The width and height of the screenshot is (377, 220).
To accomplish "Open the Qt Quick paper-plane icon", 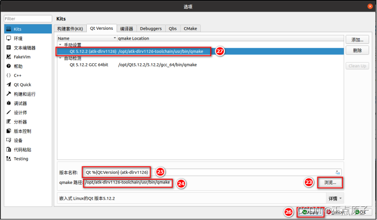I will coord(9,85).
